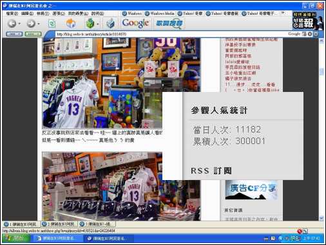Click the green button left of address bar

[x=33, y=34]
